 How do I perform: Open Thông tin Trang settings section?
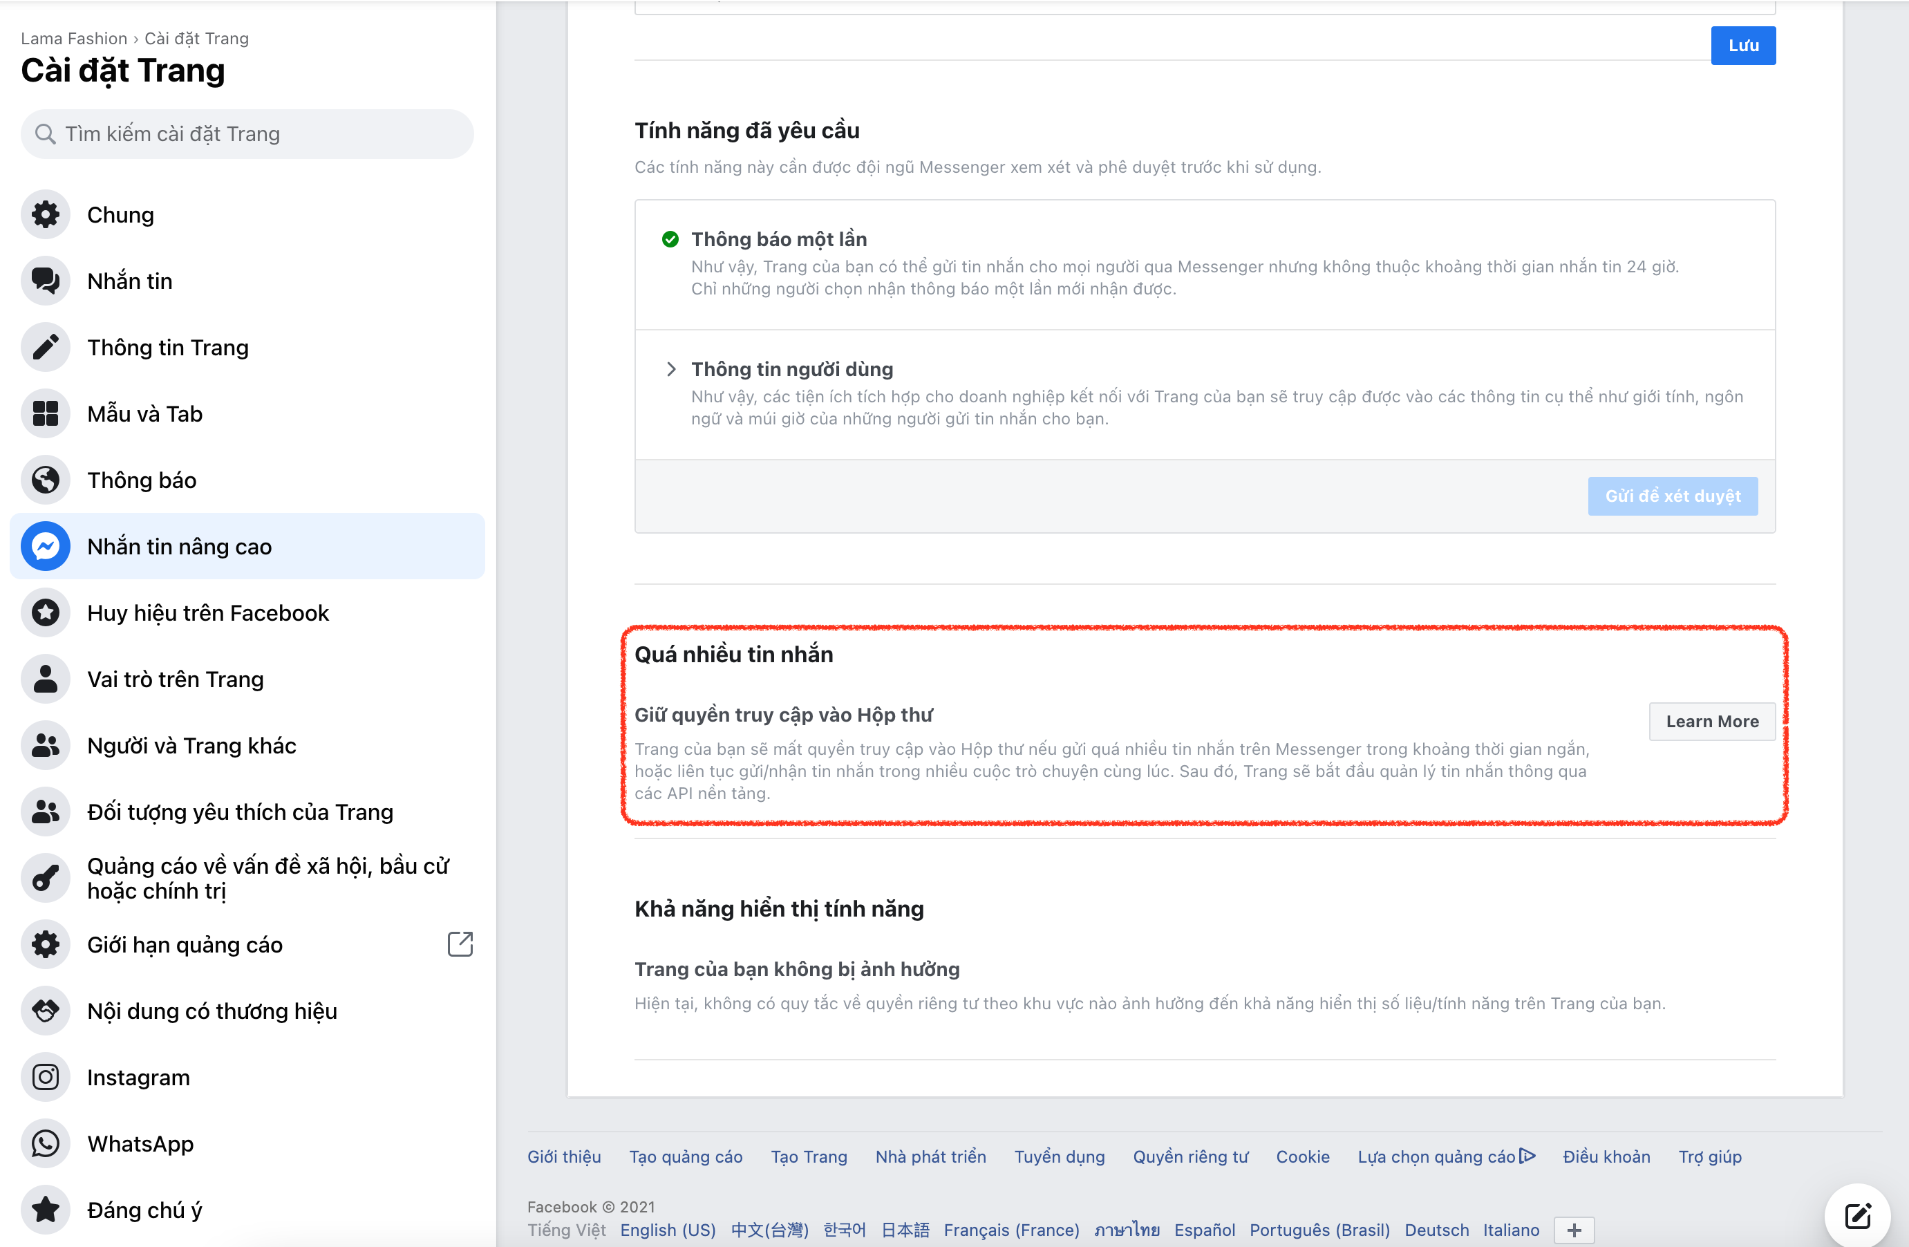(168, 348)
